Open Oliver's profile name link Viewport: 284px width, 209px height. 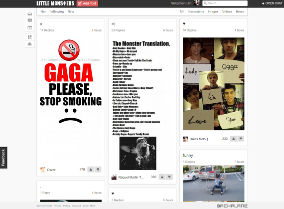51,170
